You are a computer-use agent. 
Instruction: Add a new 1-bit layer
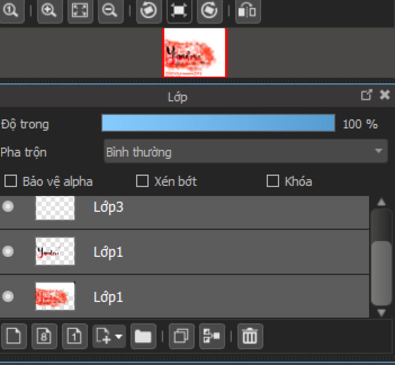(74, 336)
